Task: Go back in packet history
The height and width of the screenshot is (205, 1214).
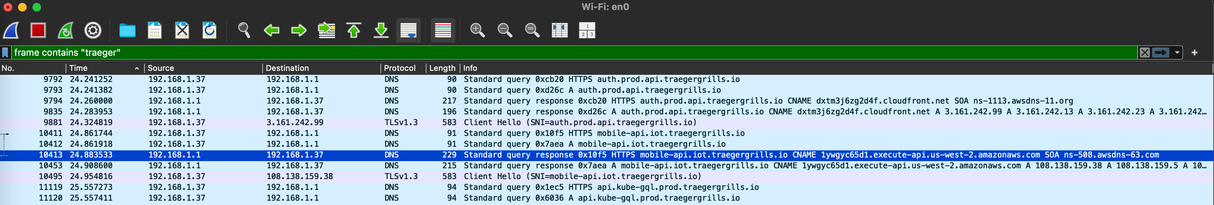Action: pyautogui.click(x=271, y=31)
